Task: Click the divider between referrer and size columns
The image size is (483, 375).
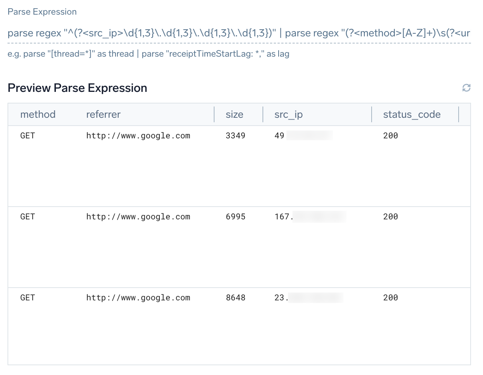Action: coord(214,114)
